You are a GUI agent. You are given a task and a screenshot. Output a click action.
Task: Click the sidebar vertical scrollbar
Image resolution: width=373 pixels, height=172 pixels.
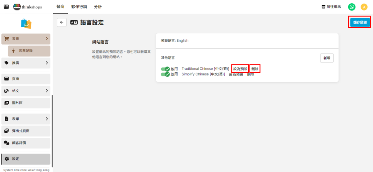[52, 131]
